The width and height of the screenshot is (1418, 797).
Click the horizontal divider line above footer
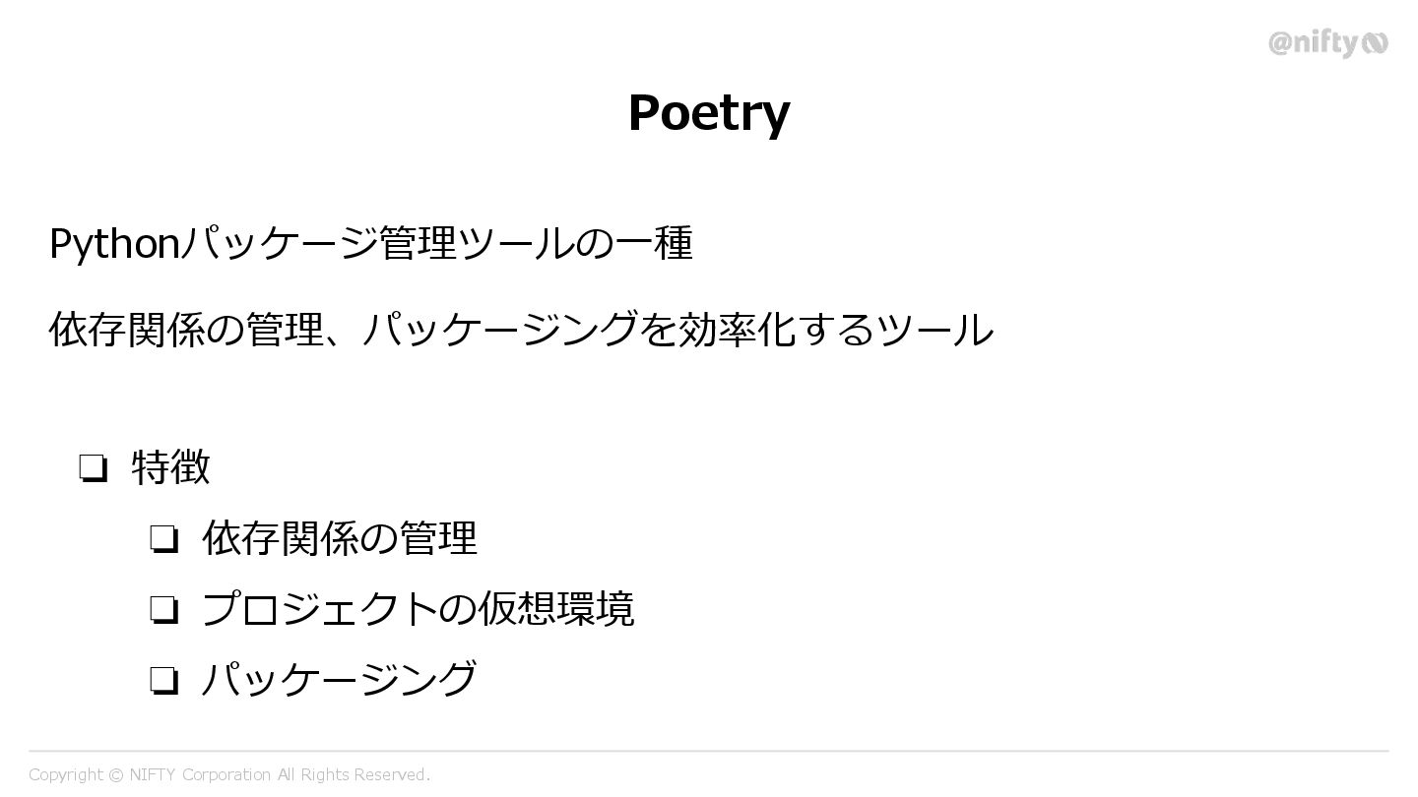coord(709,752)
